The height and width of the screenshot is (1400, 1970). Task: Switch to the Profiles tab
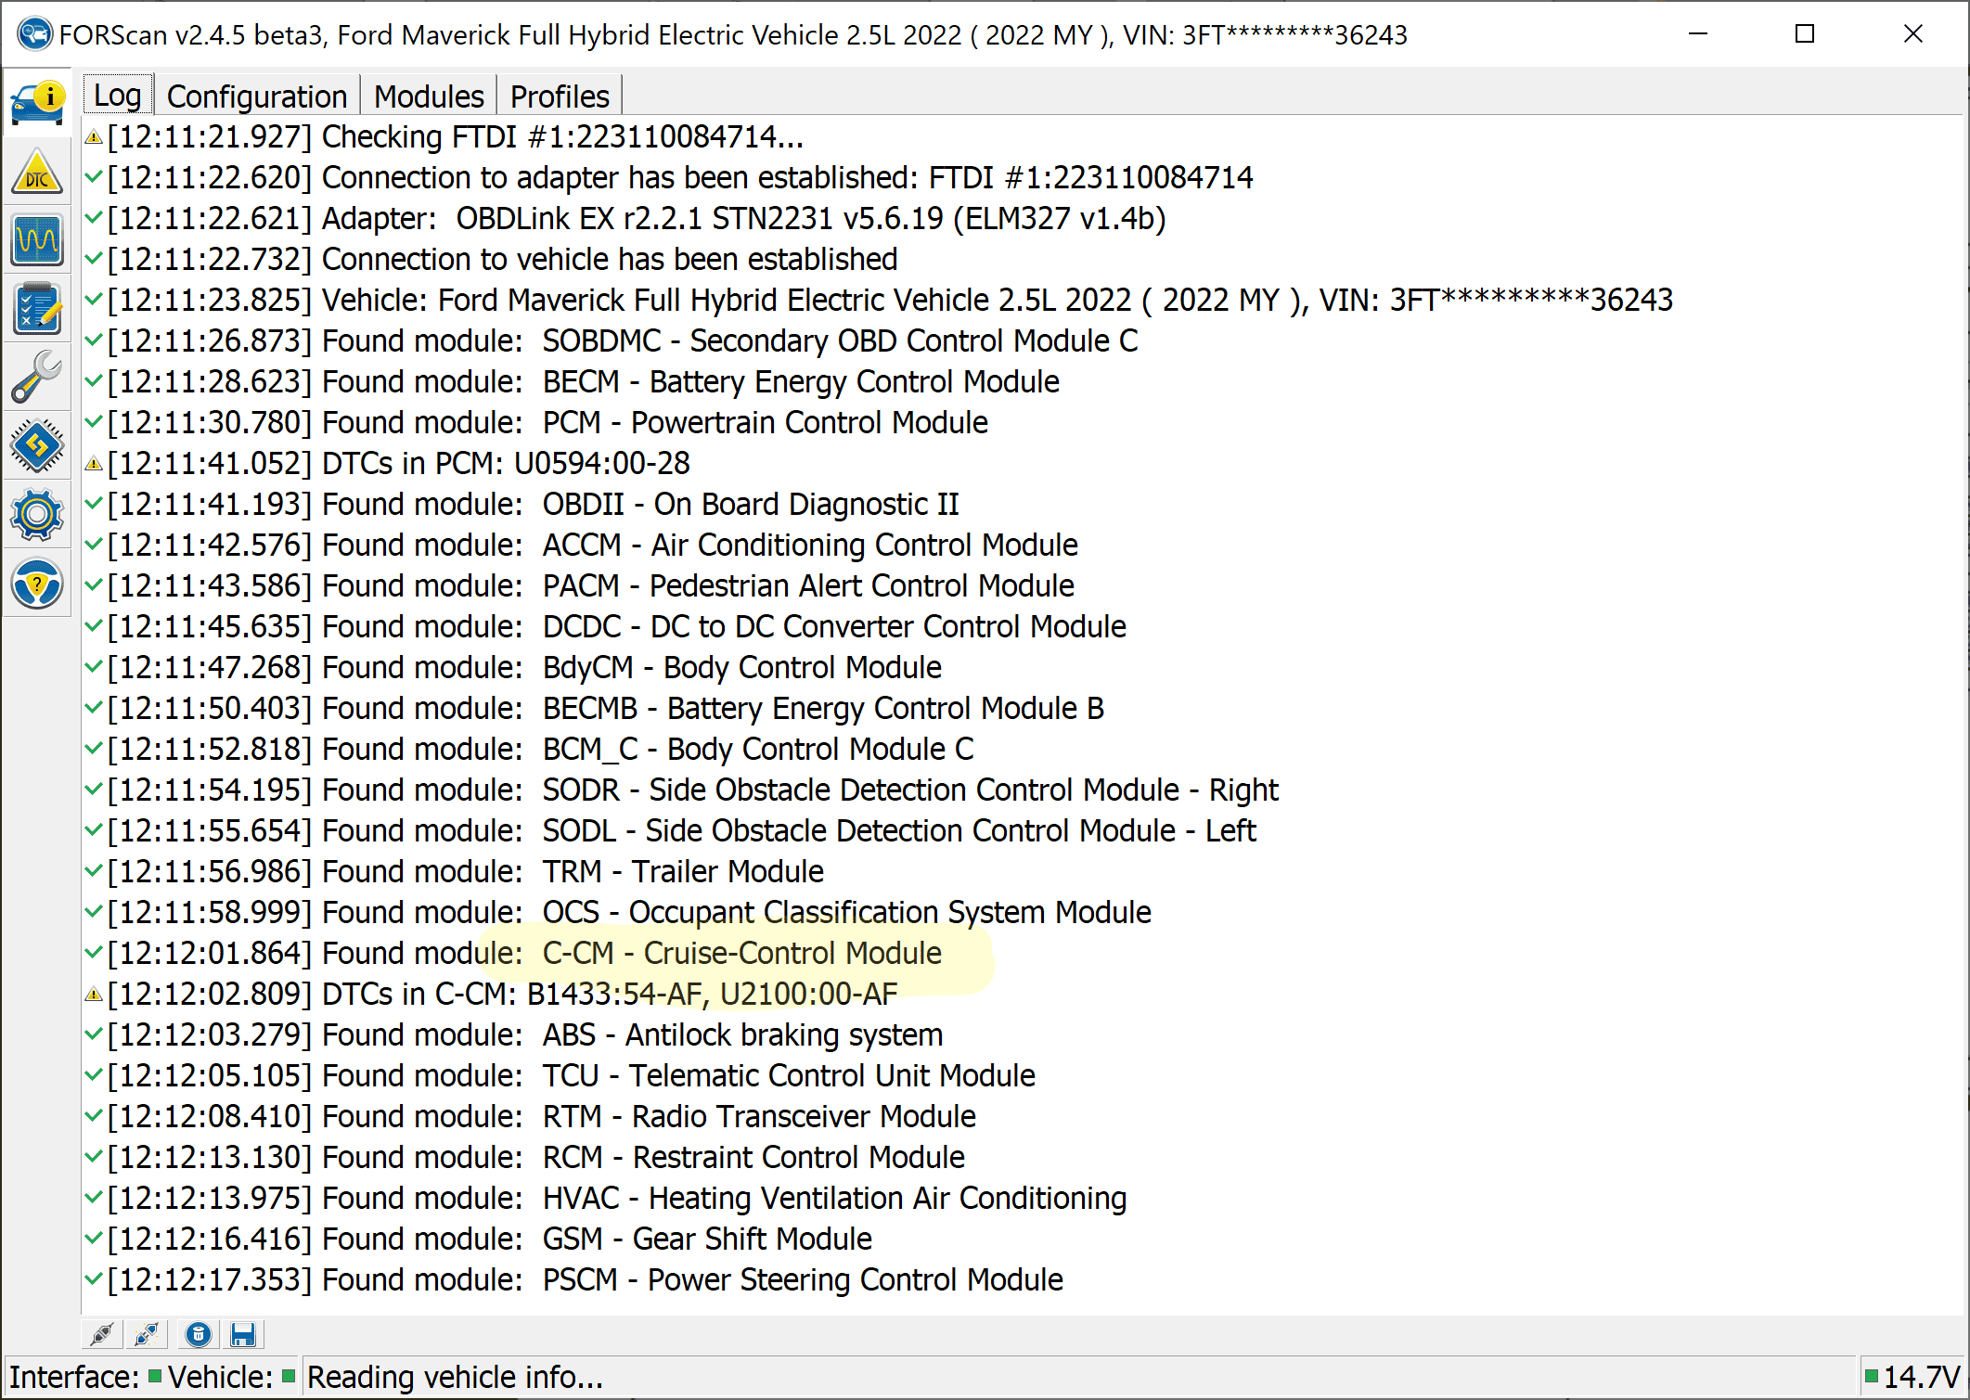point(560,96)
